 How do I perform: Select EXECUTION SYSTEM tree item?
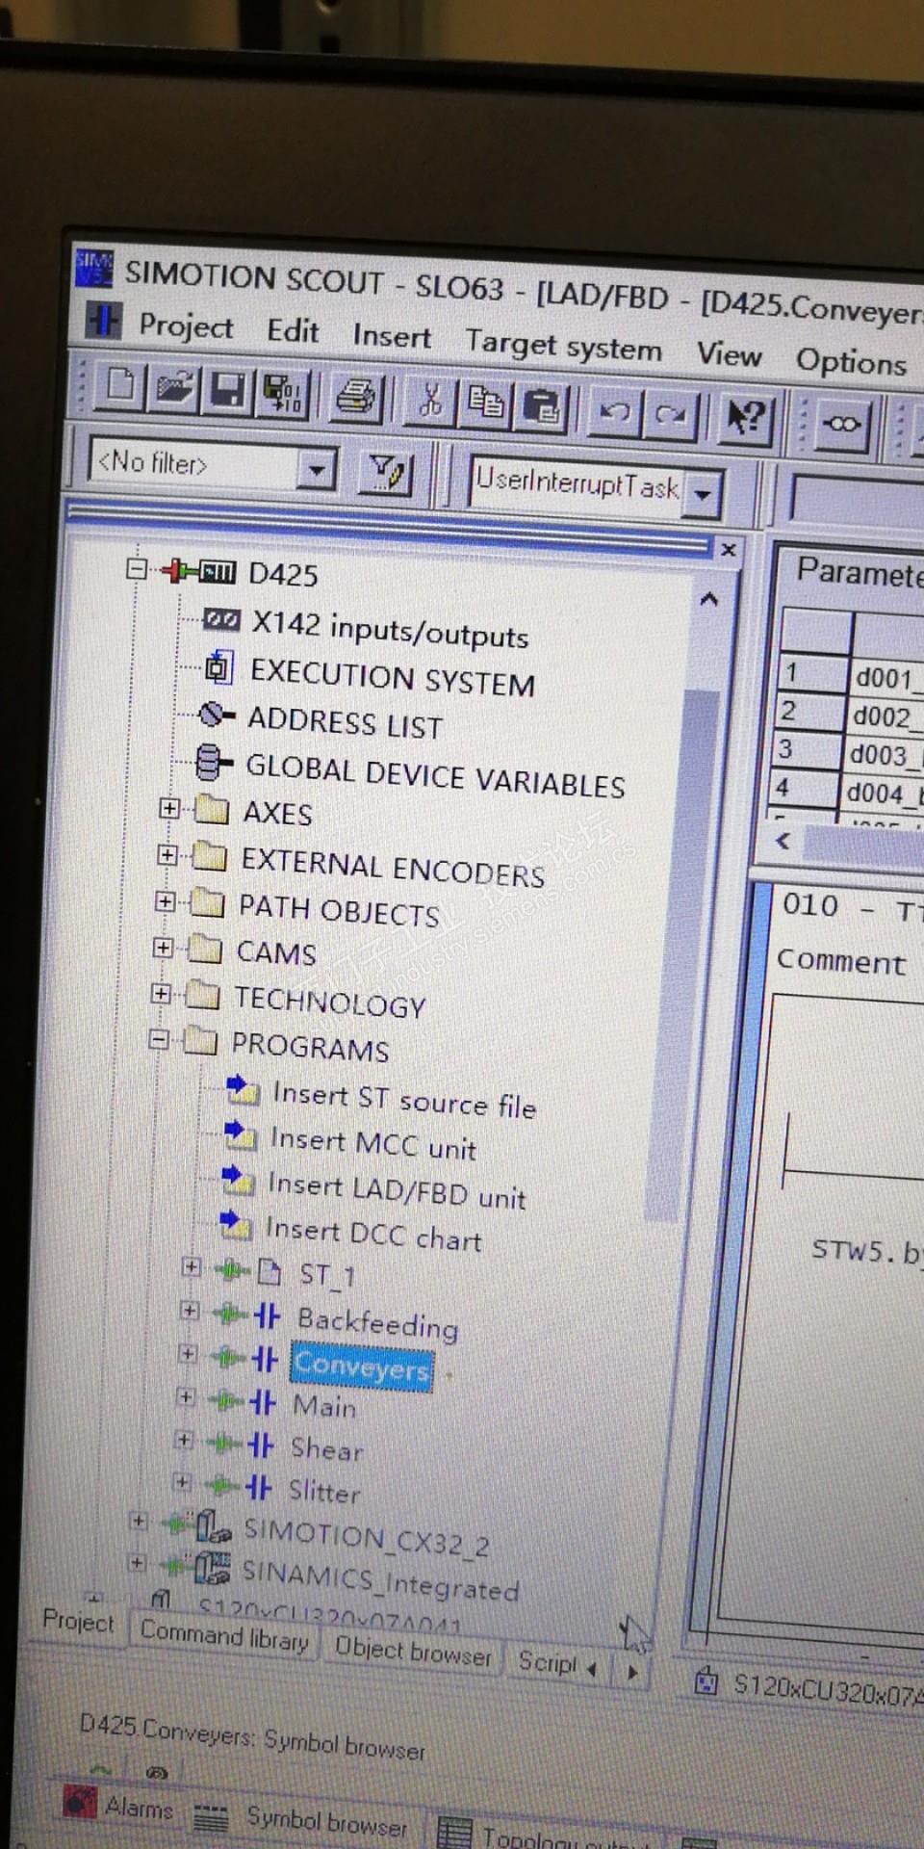pyautogui.click(x=392, y=677)
